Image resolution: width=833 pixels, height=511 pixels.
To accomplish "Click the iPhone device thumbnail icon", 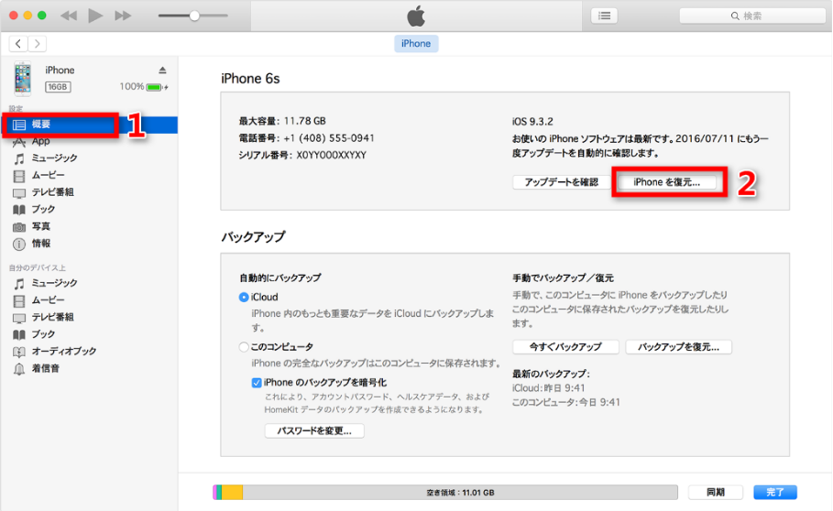I will [22, 79].
